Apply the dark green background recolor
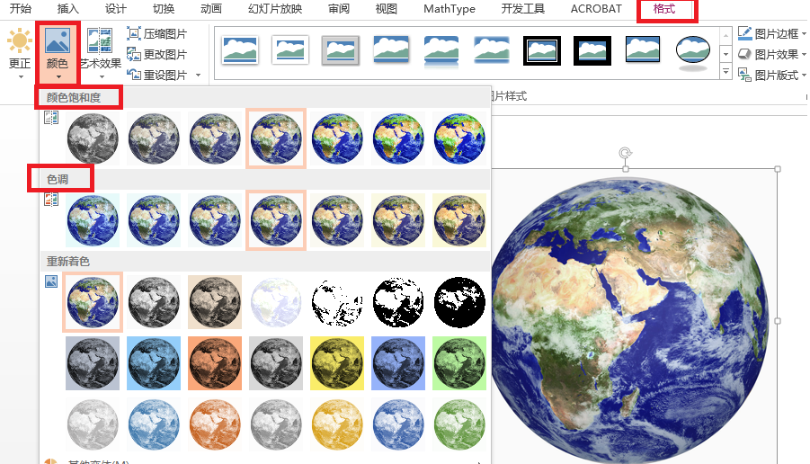This screenshot has width=810, height=464. point(459,363)
